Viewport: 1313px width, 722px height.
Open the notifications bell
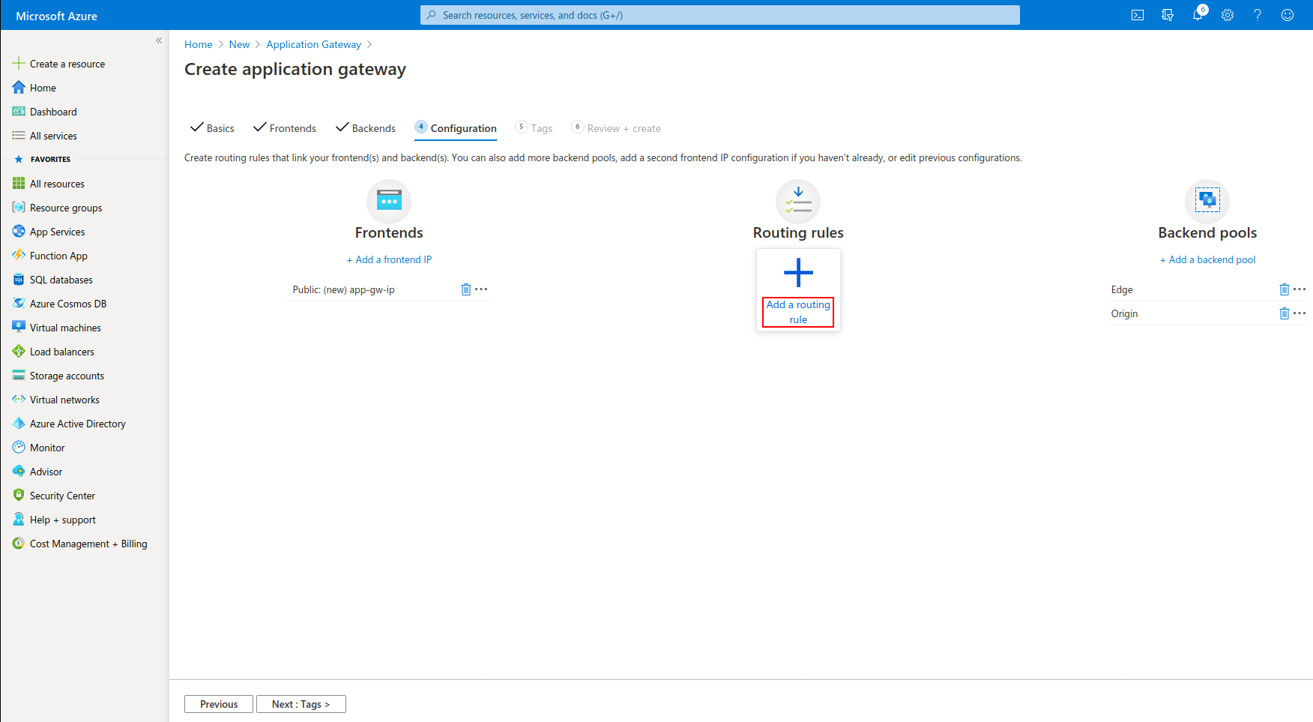pyautogui.click(x=1198, y=15)
